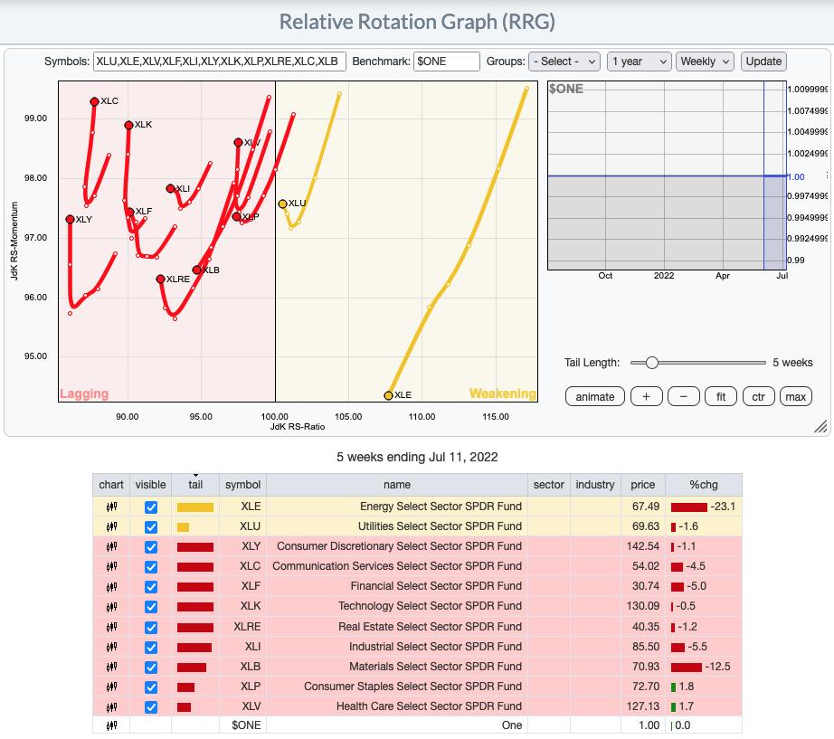Click the XLK marker dot on the graph
The image size is (834, 739).
[x=128, y=125]
